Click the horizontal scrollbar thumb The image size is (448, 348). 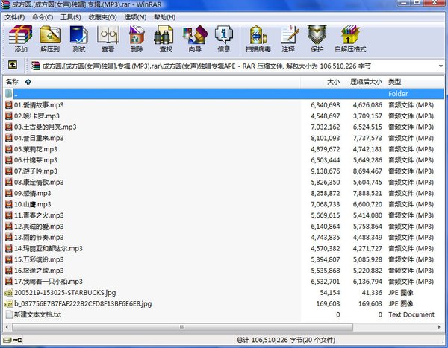(x=182, y=327)
